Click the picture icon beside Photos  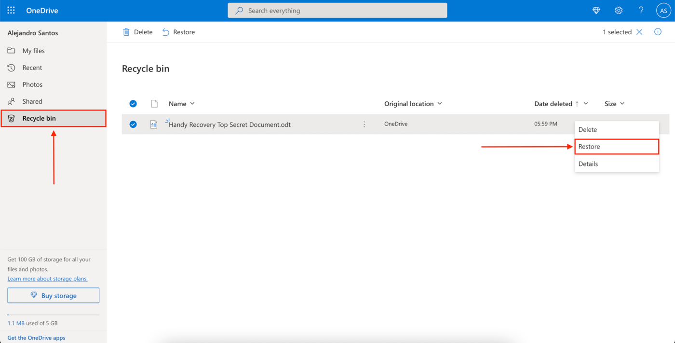[x=11, y=84]
